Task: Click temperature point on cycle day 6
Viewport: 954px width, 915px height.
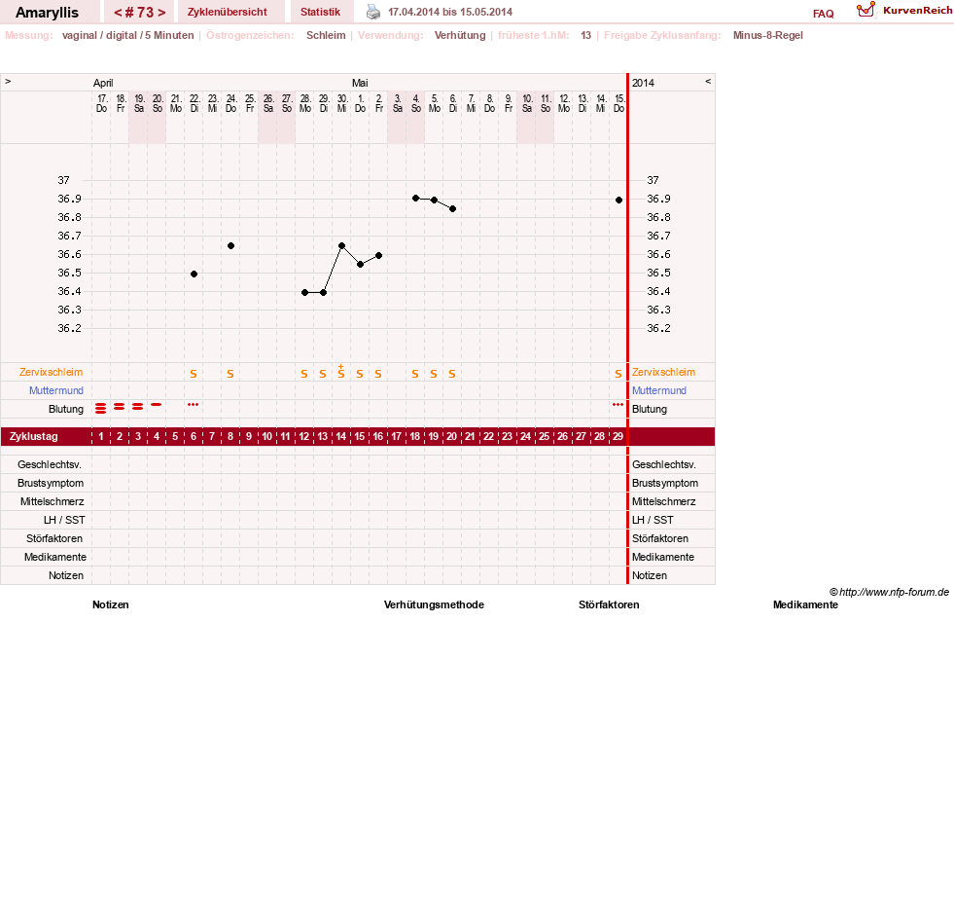Action: 194,274
